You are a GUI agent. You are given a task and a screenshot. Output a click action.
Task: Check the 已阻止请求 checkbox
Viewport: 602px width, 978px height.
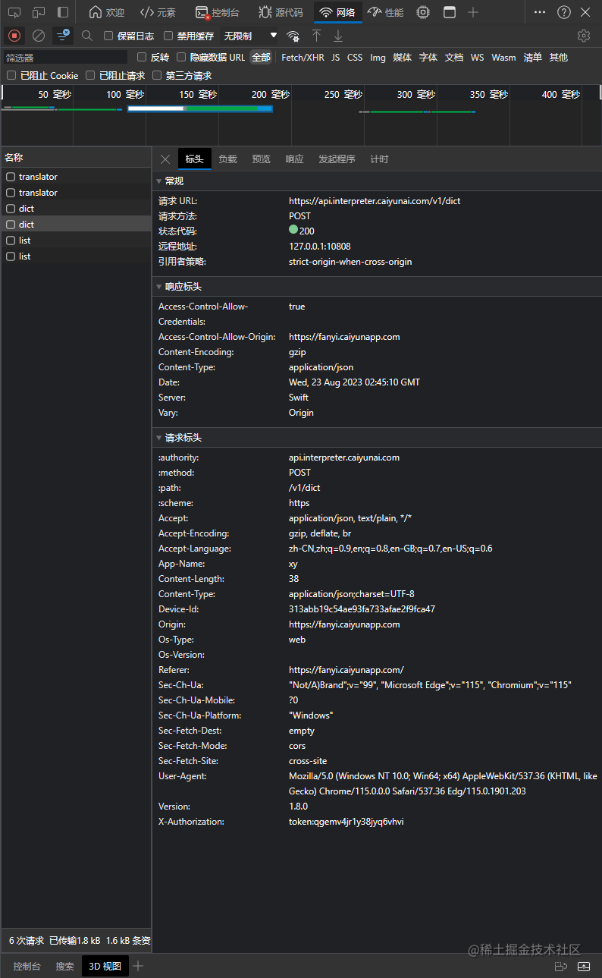point(90,75)
